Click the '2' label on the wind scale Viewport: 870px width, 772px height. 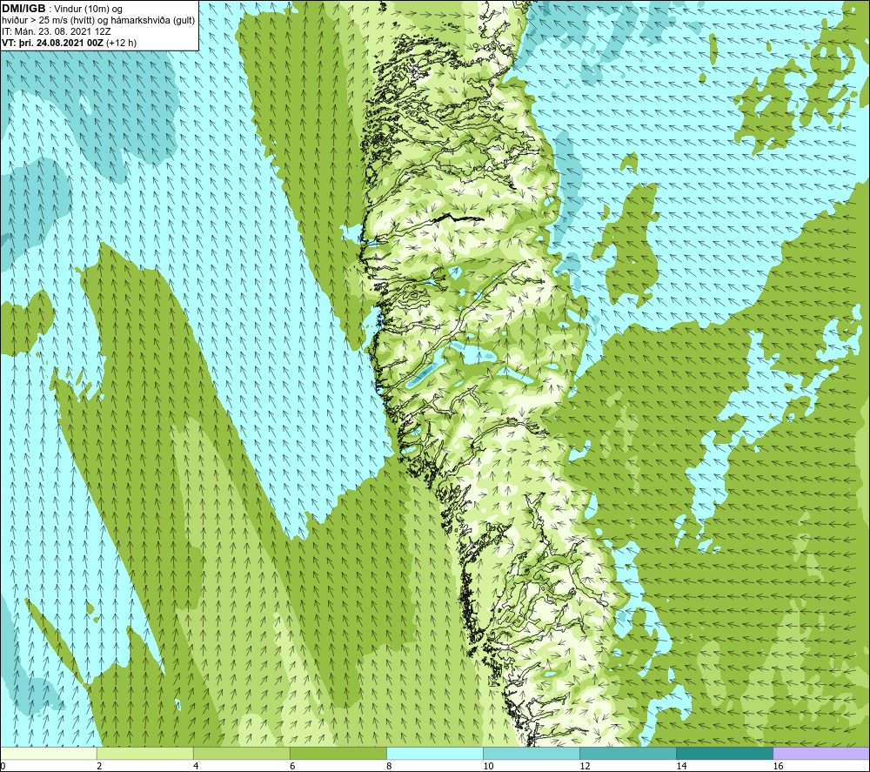tap(99, 767)
